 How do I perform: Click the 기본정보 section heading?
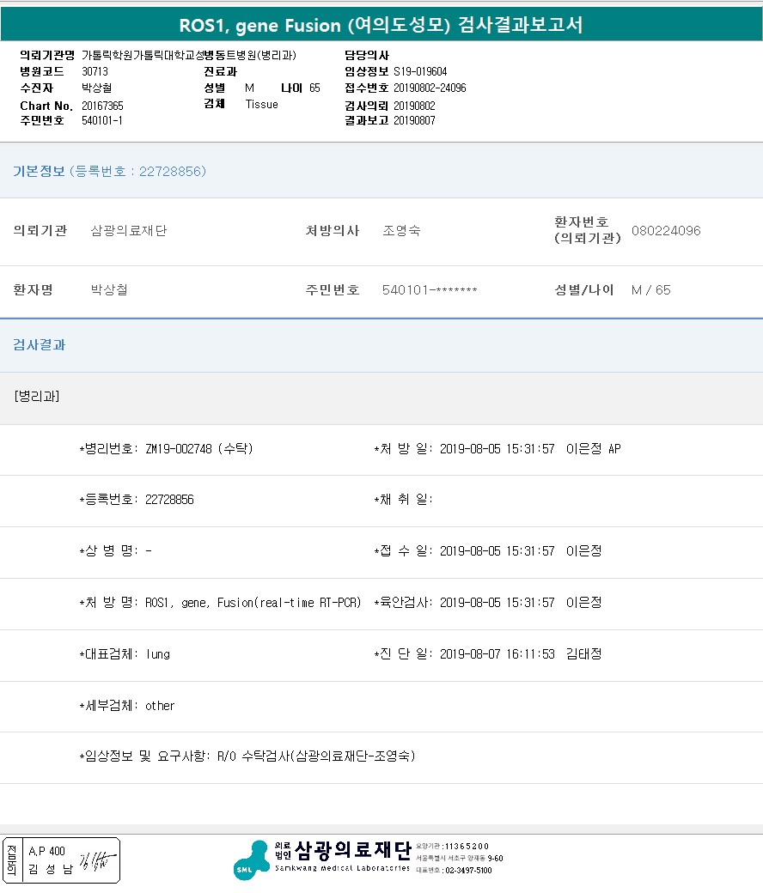(x=39, y=172)
